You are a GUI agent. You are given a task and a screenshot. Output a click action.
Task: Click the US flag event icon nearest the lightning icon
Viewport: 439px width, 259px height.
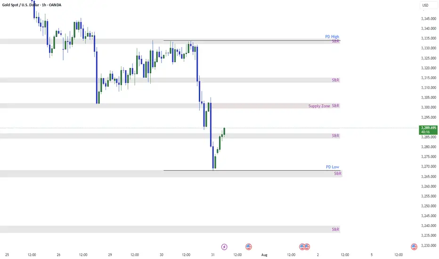click(248, 247)
